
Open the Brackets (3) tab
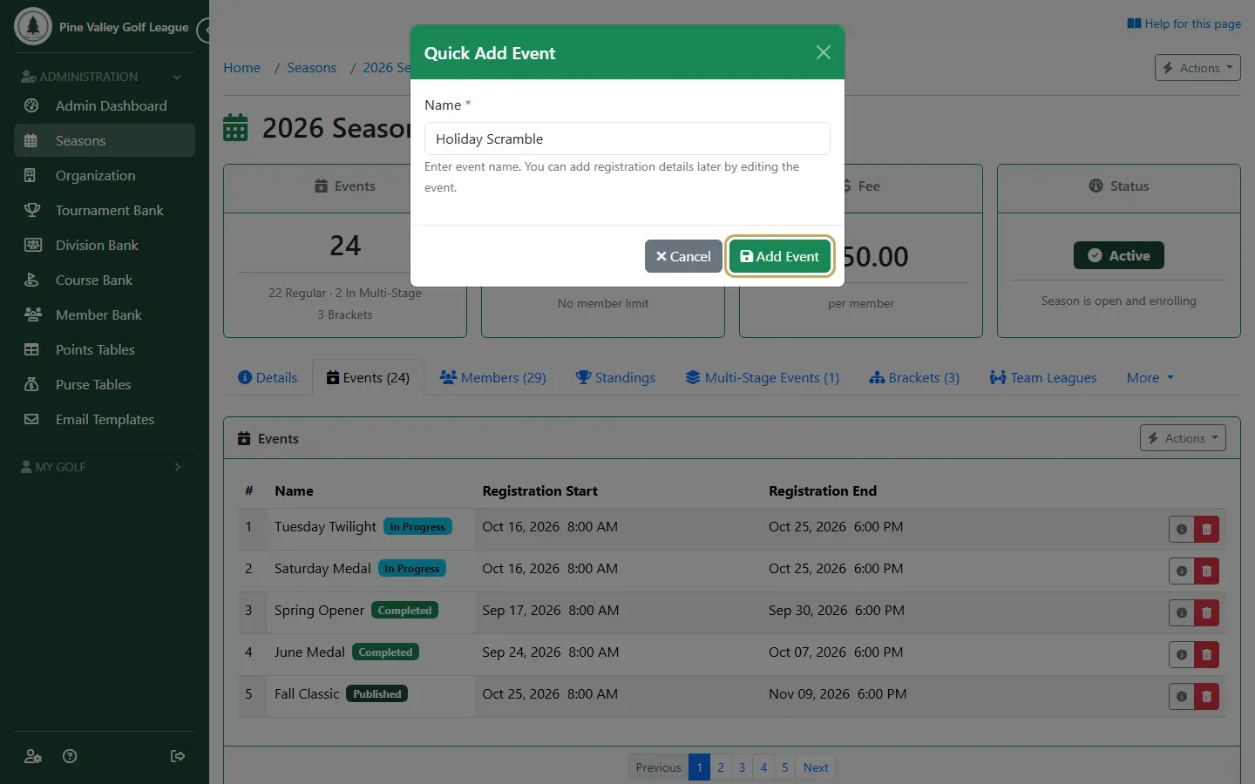[914, 377]
